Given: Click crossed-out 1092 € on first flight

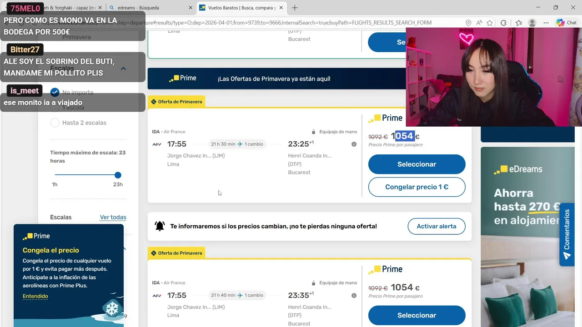Looking at the screenshot, I should click(378, 137).
